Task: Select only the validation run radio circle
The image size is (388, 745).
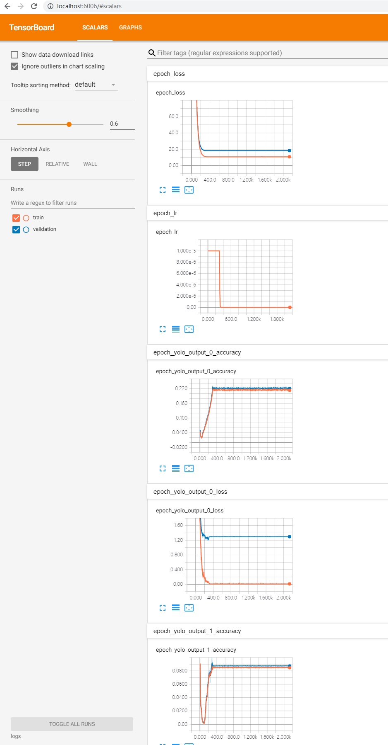Action: (26, 229)
